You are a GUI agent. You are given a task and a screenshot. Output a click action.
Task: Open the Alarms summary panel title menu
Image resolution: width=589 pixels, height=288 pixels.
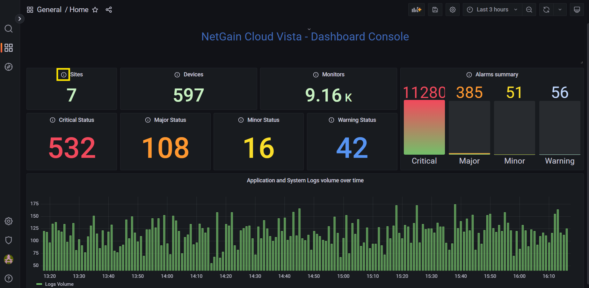point(497,74)
